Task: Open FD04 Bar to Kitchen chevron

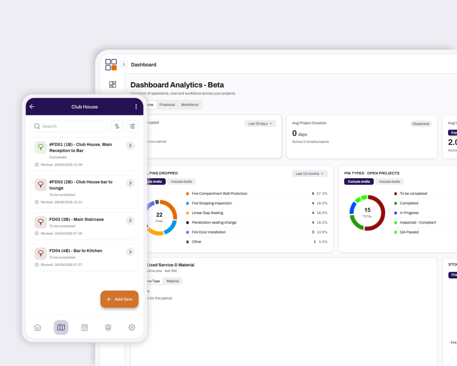Action: pos(130,252)
